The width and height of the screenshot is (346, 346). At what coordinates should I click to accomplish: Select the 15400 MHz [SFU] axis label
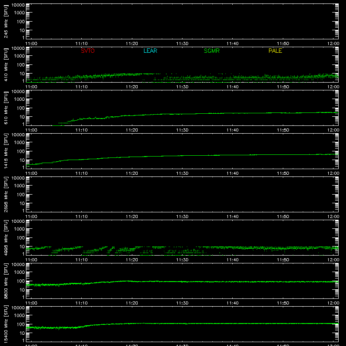coord(6,324)
